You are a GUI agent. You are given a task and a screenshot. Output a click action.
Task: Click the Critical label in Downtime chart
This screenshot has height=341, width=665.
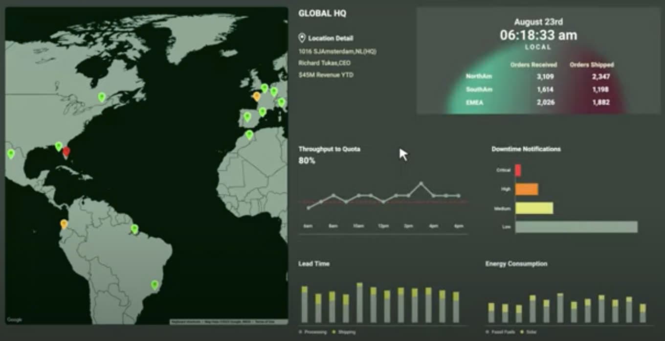504,170
